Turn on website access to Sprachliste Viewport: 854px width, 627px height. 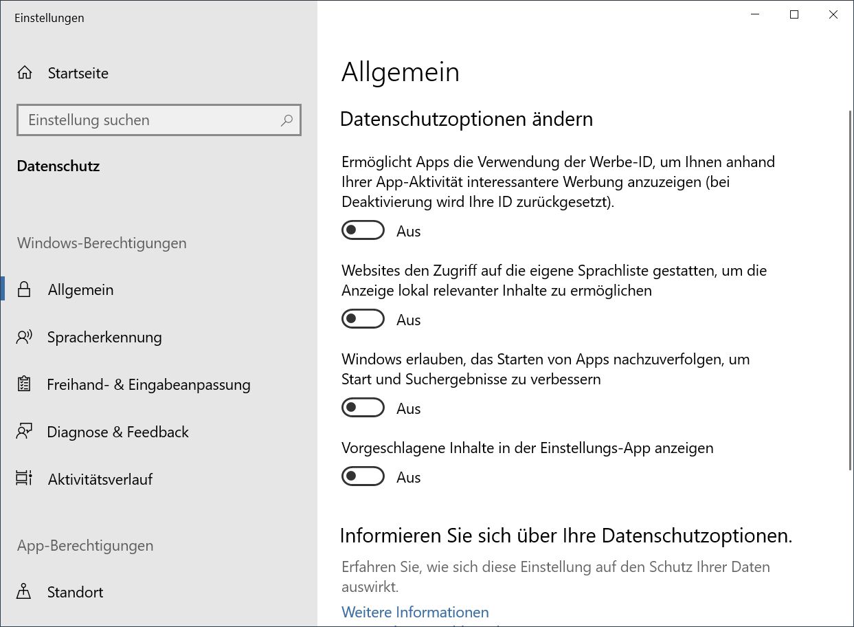point(363,318)
